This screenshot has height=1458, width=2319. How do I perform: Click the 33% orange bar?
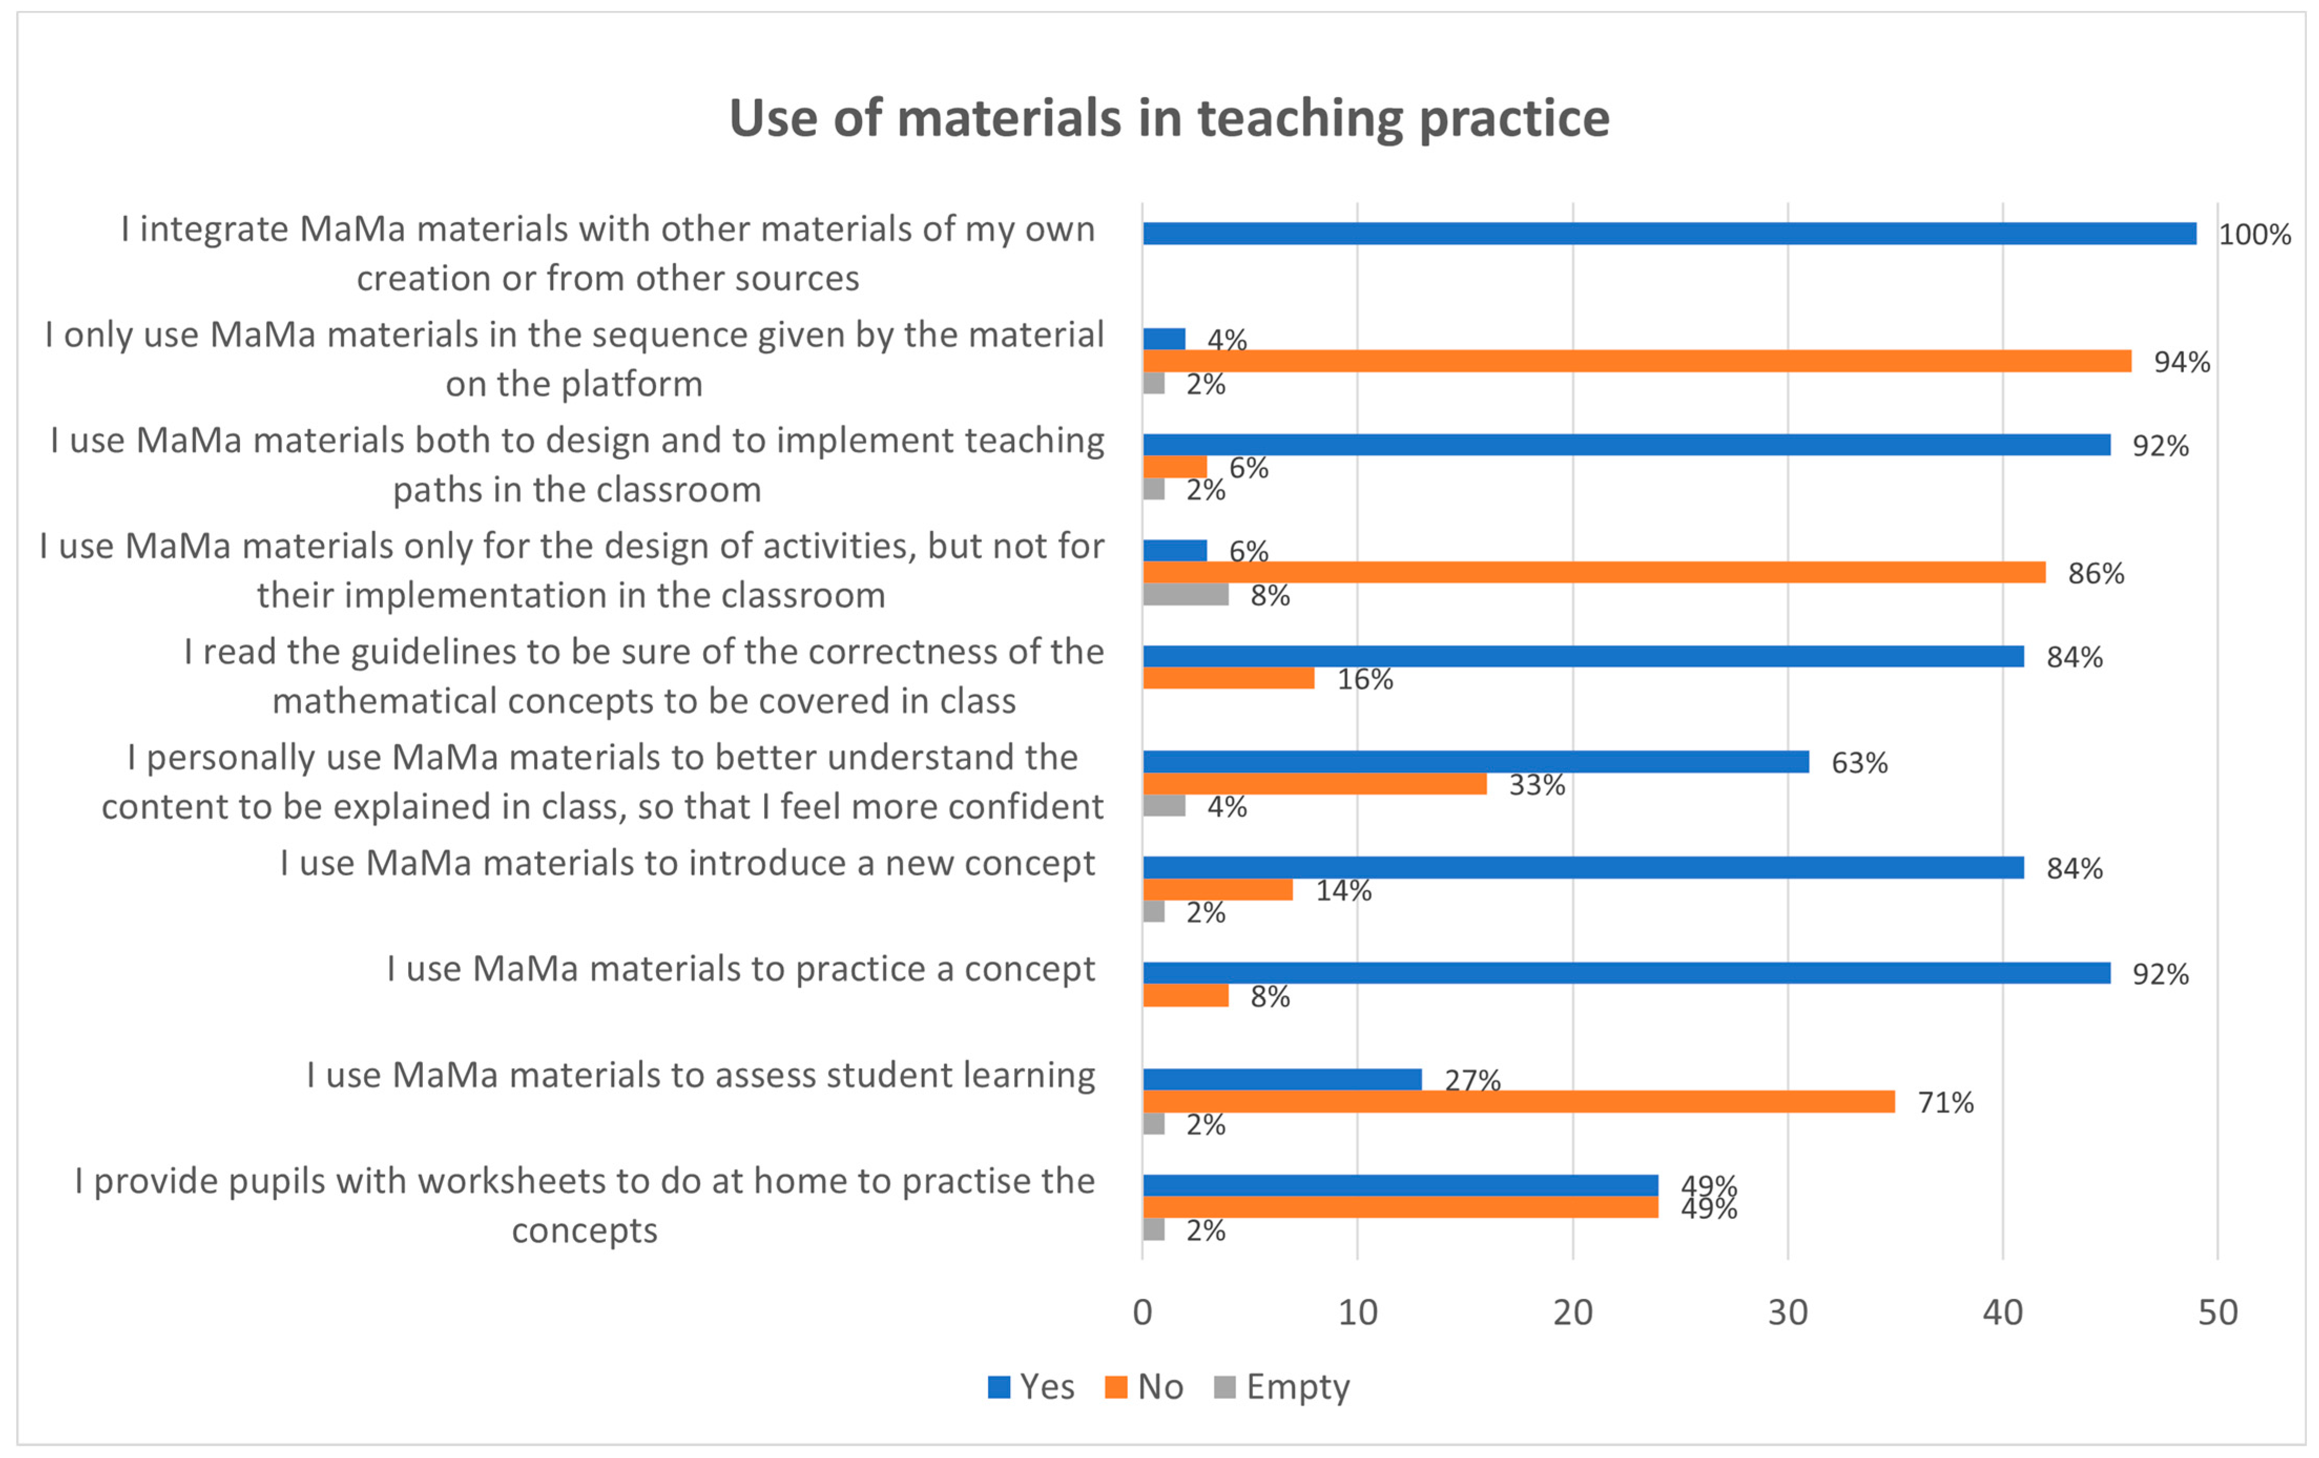tap(1315, 784)
